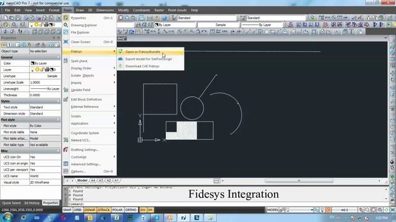Click the Windows Start orb
The width and height of the screenshot is (396, 222).
pyautogui.click(x=7, y=218)
